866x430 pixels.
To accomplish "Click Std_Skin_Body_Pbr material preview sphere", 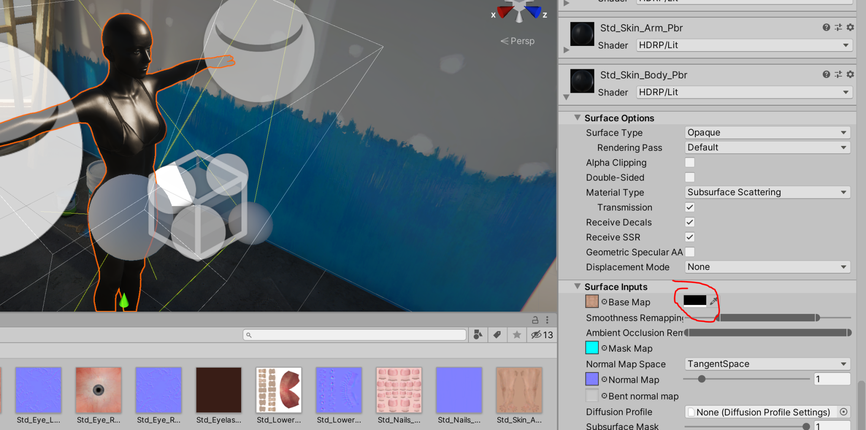I will pyautogui.click(x=582, y=81).
